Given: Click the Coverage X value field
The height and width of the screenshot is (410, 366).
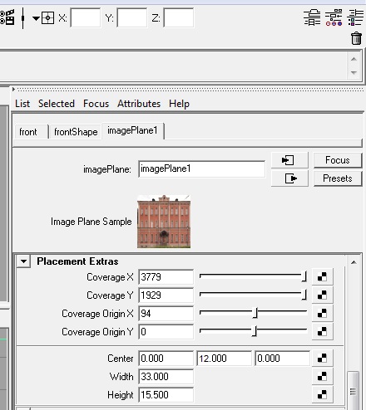Looking at the screenshot, I should [166, 277].
